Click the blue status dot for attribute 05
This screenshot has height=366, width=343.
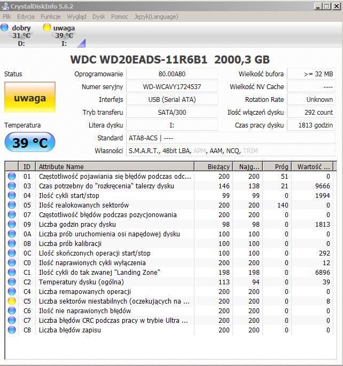[12, 205]
